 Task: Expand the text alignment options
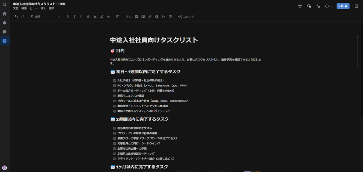point(118,17)
